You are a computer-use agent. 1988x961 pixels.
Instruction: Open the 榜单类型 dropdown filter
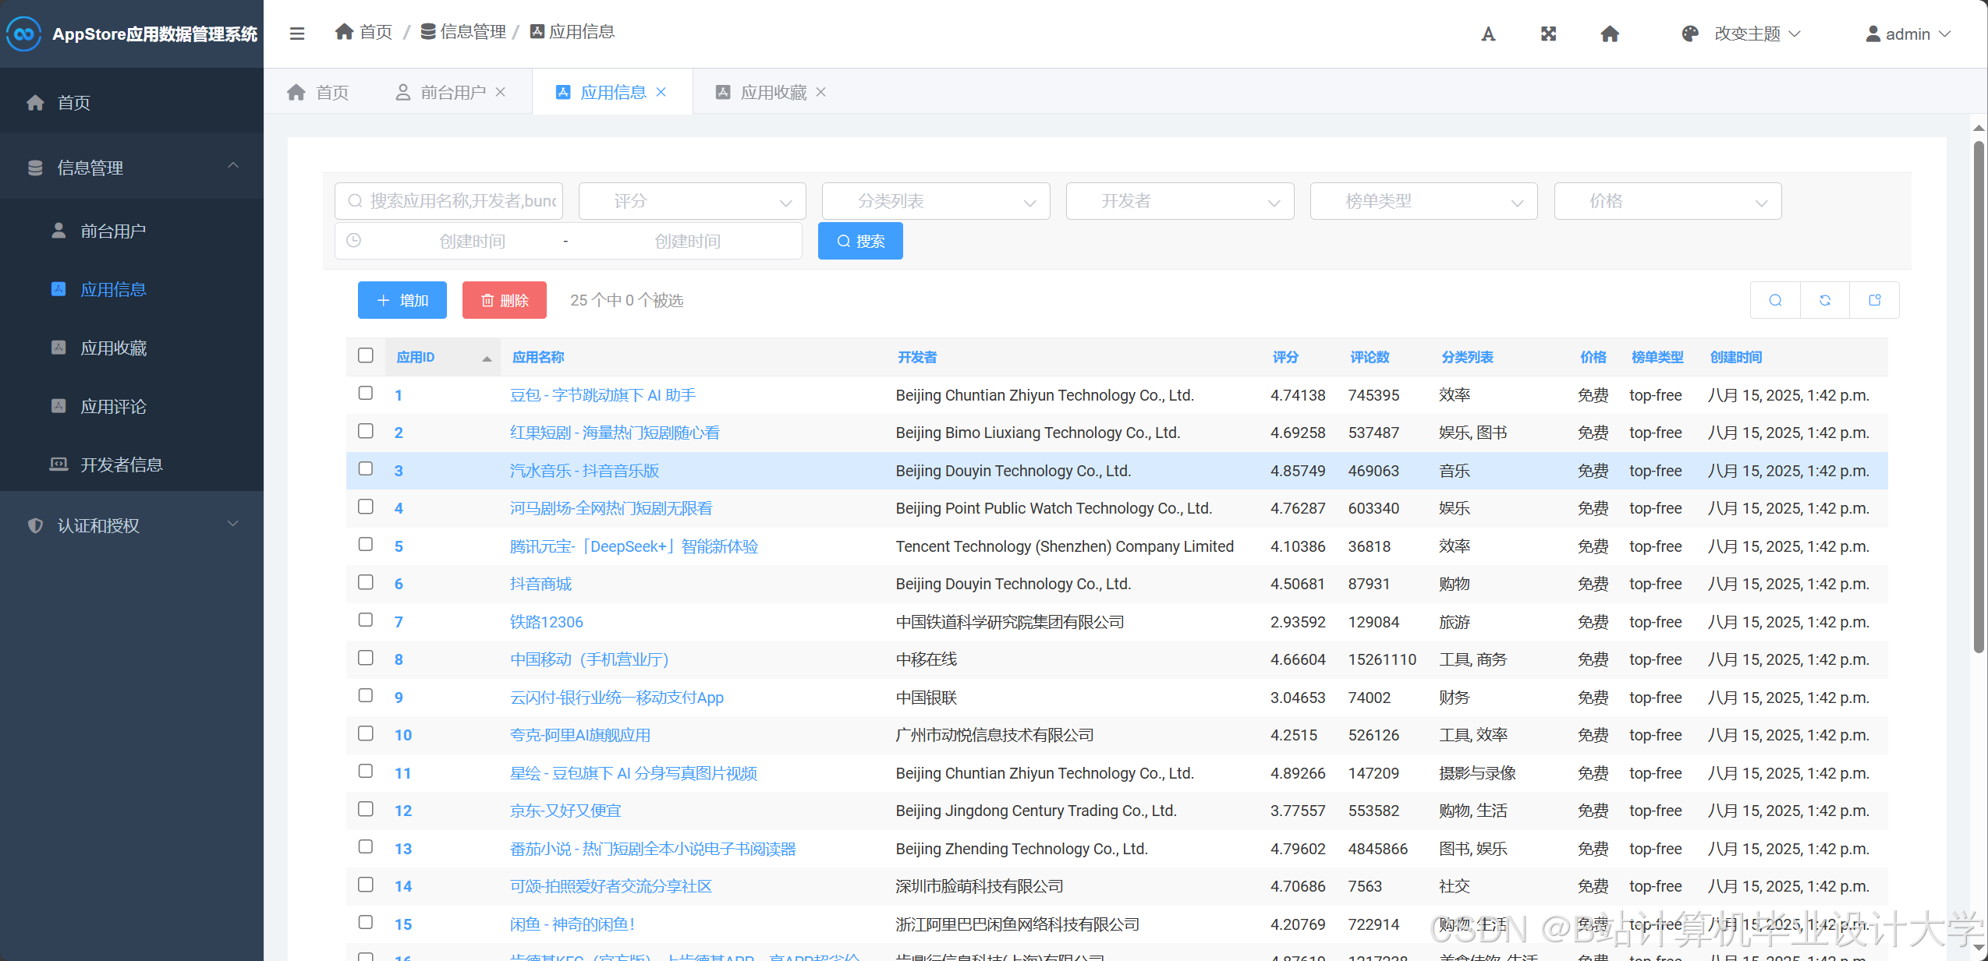pos(1423,201)
